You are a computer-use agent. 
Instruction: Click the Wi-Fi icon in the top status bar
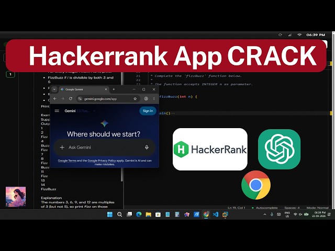(x=299, y=35)
